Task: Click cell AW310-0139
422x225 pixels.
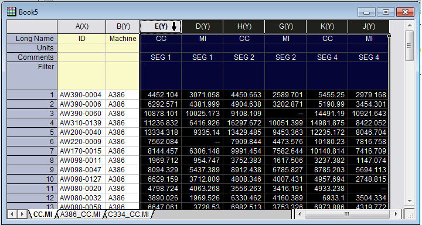Action: point(81,122)
